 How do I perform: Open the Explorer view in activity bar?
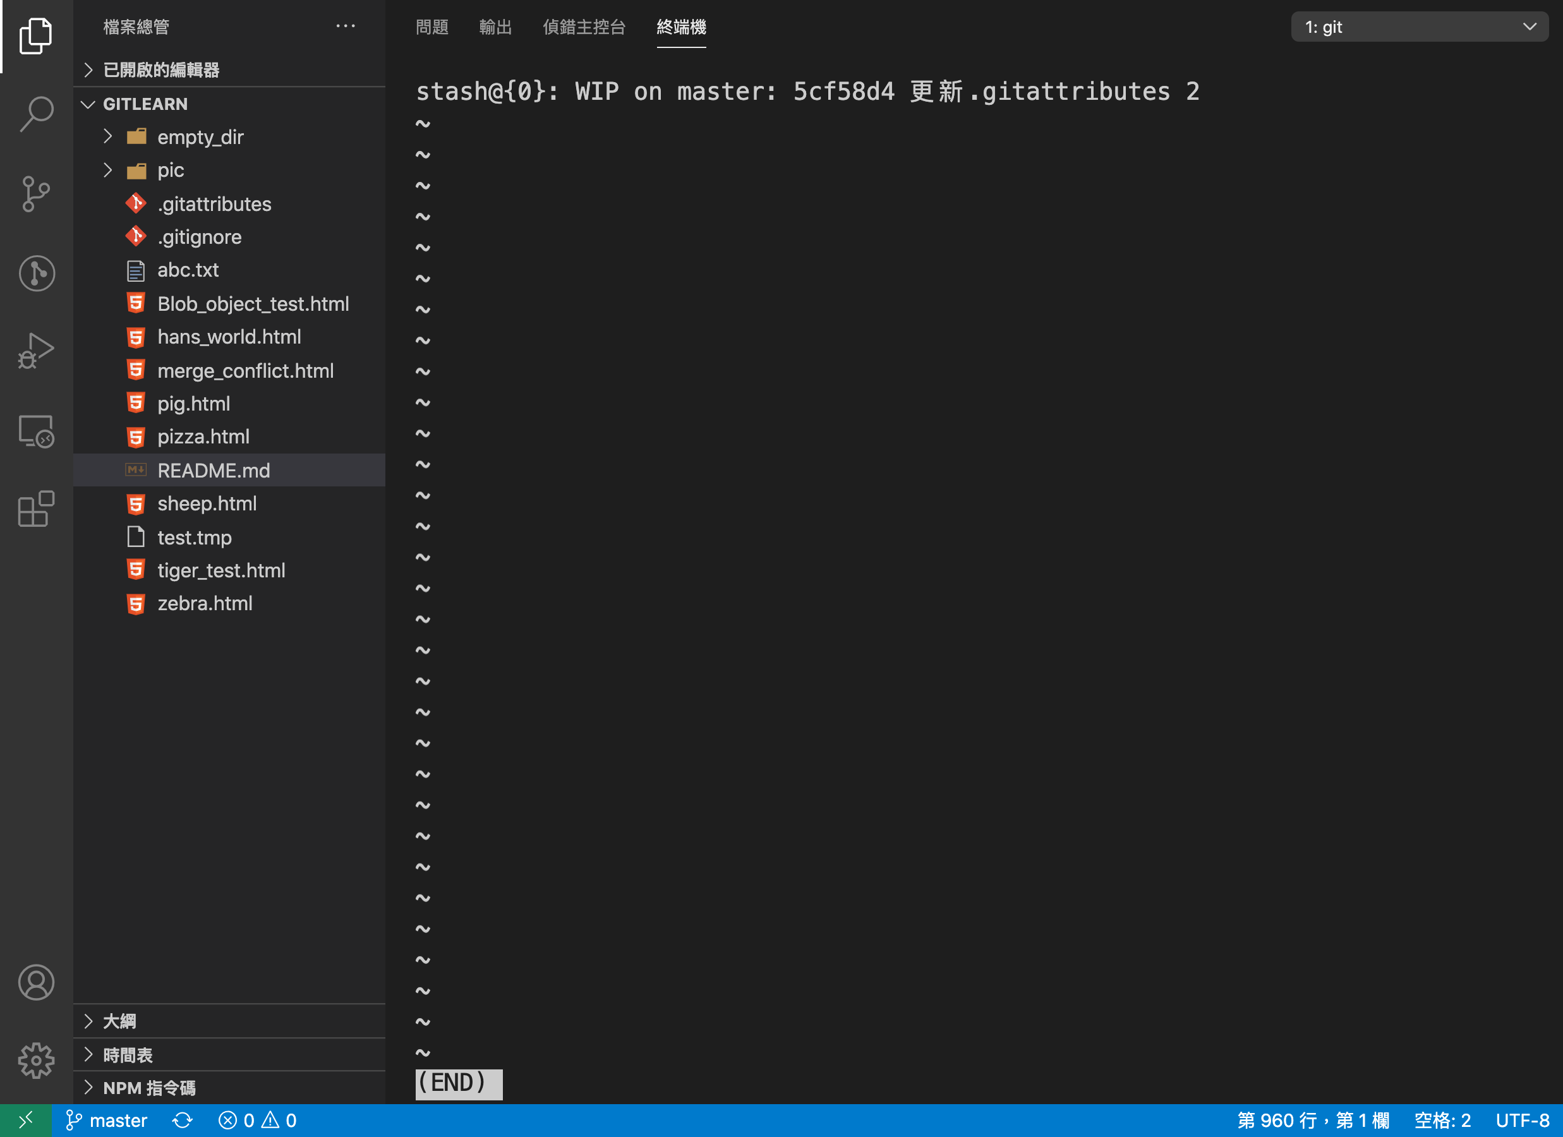pos(36,36)
